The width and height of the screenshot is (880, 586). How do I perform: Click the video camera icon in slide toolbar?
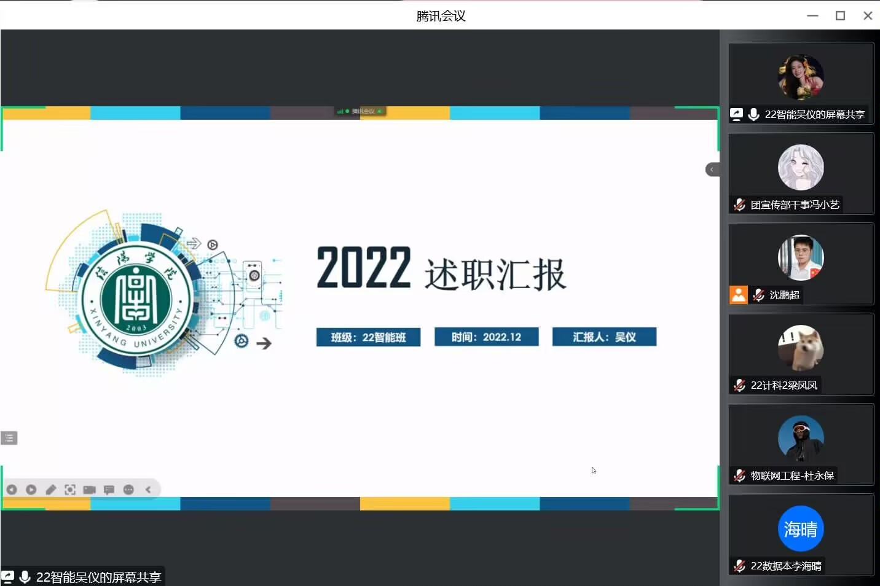coord(90,490)
